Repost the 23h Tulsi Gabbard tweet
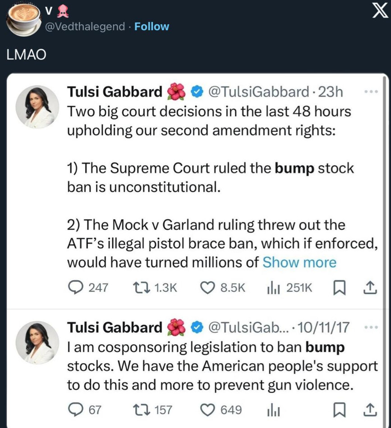 [x=138, y=287]
